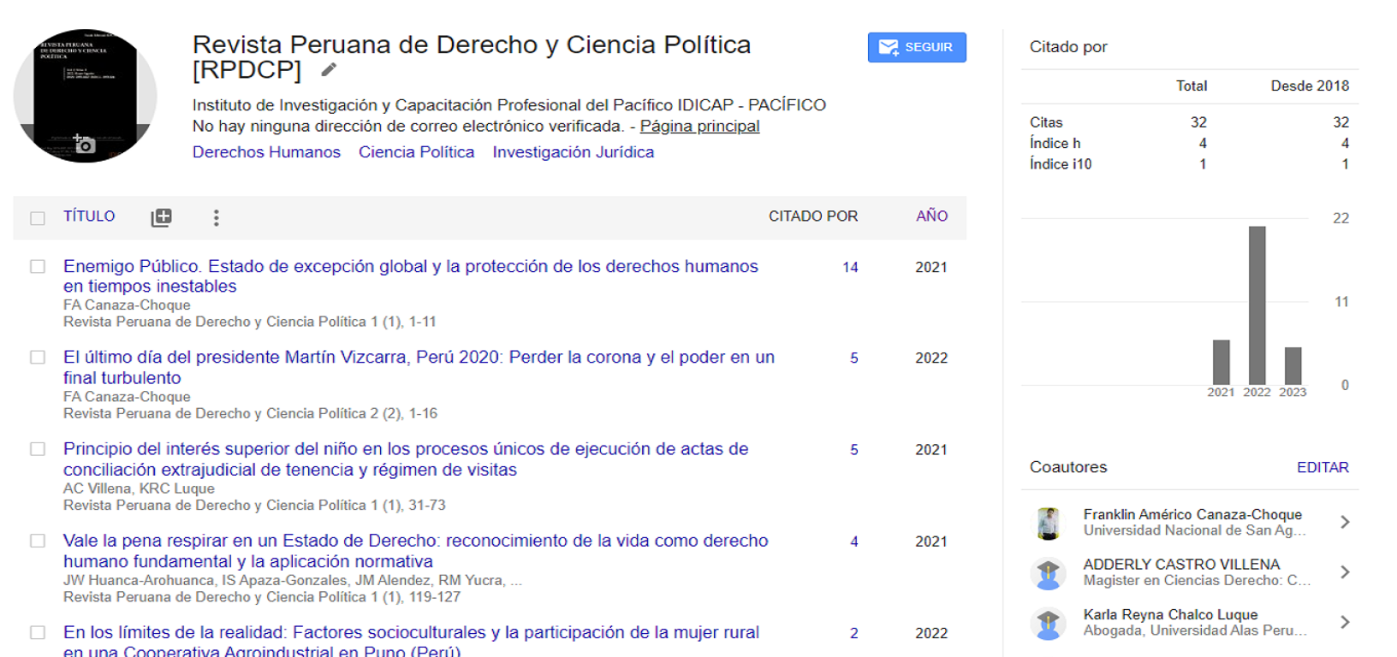Open citation count 2 for En los límites article
Image resolution: width=1397 pixels, height=657 pixels.
click(x=853, y=633)
